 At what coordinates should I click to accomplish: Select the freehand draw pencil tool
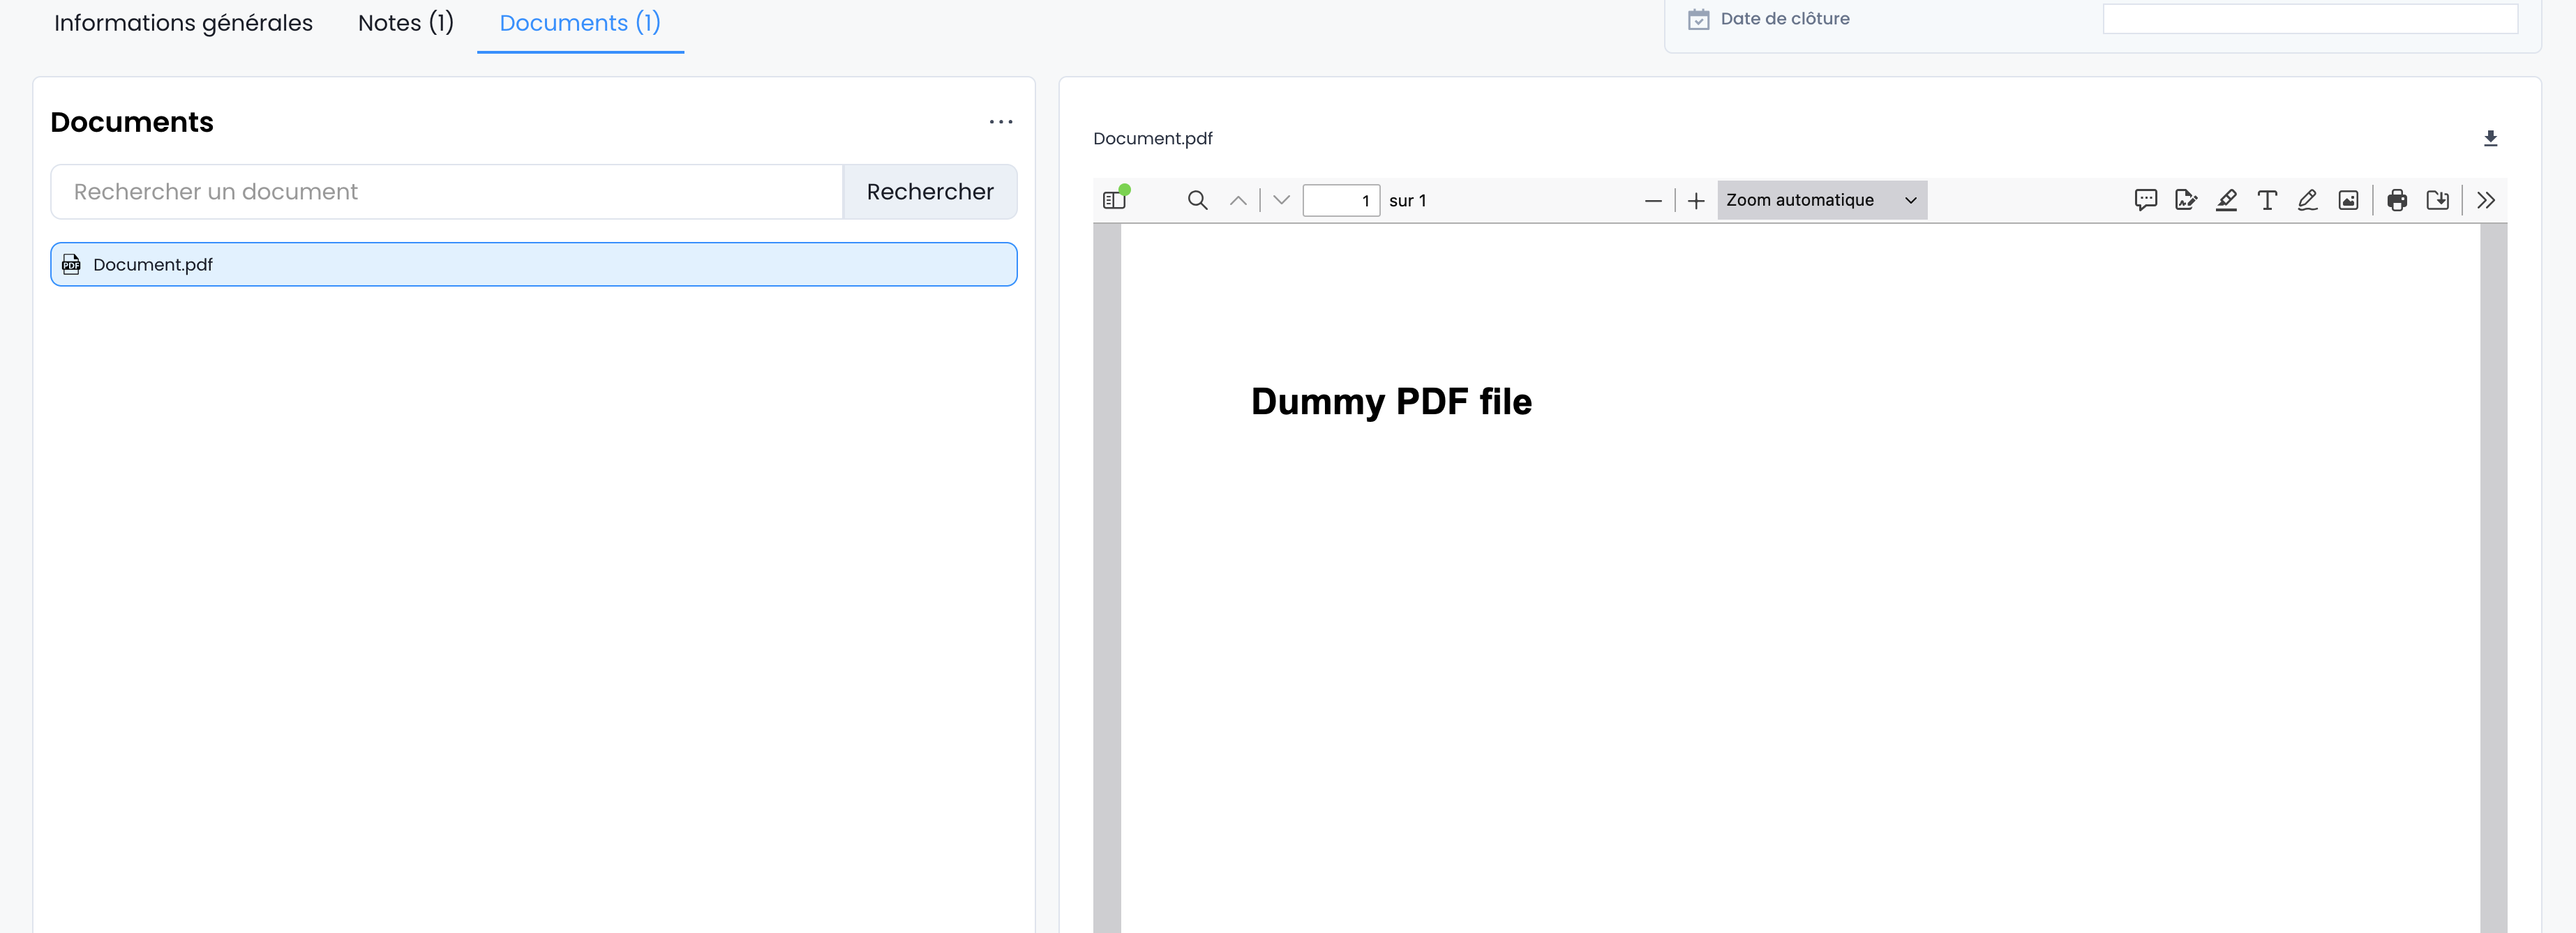[2307, 200]
